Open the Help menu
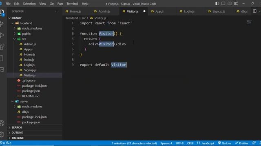The image size is (261, 146). click(x=85, y=4)
